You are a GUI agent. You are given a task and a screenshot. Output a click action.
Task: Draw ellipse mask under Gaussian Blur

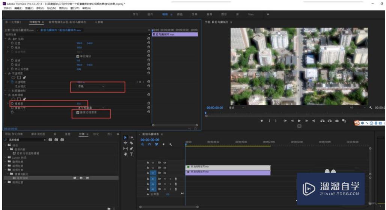coord(14,99)
